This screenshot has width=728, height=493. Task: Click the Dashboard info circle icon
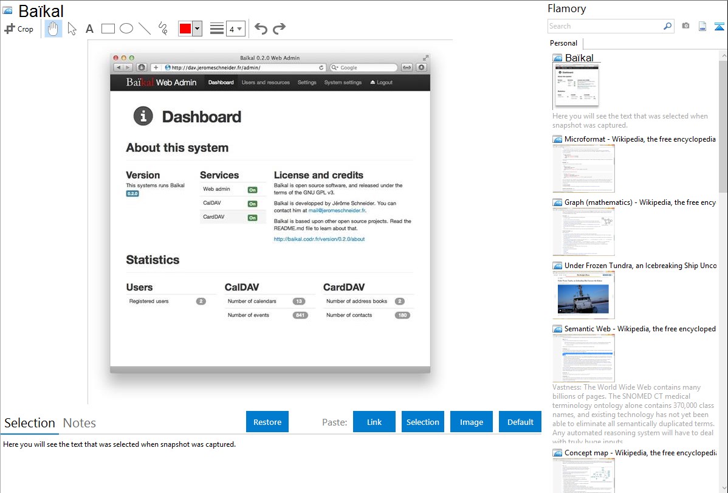[x=143, y=116]
